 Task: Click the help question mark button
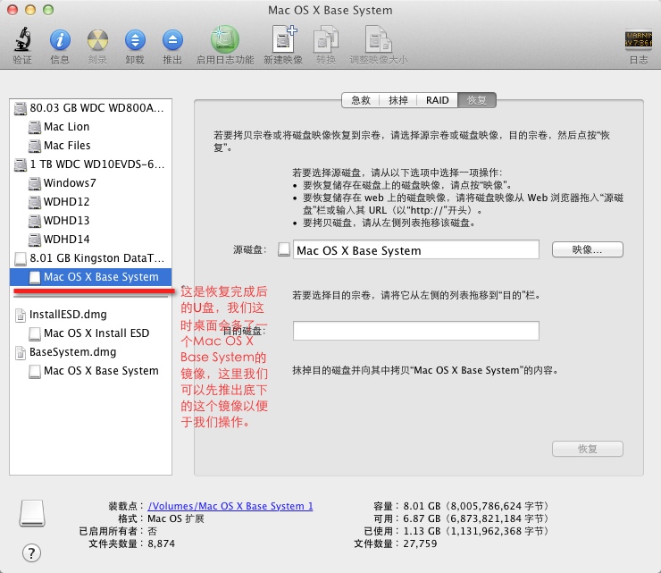point(31,553)
